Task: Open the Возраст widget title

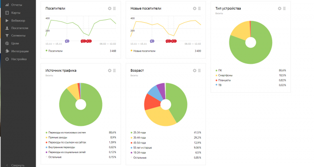Action: tap(137, 70)
